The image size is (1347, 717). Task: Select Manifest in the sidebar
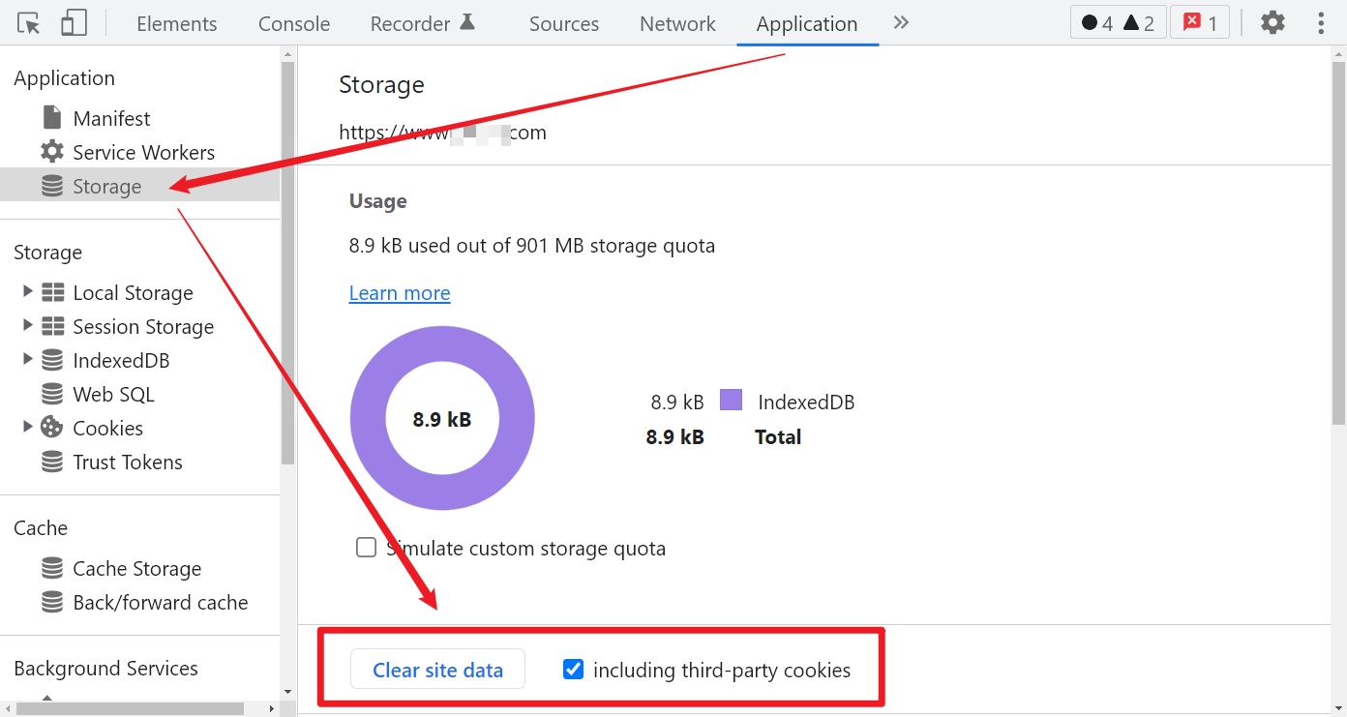[x=111, y=118]
